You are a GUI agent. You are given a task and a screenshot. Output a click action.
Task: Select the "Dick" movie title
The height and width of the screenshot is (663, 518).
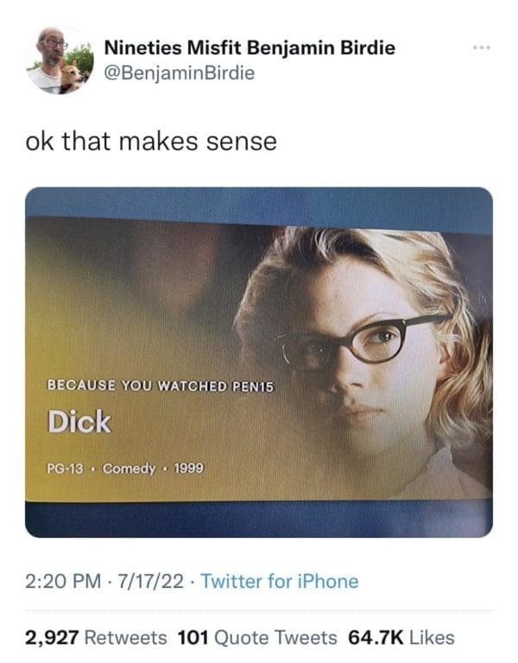pos(79,421)
